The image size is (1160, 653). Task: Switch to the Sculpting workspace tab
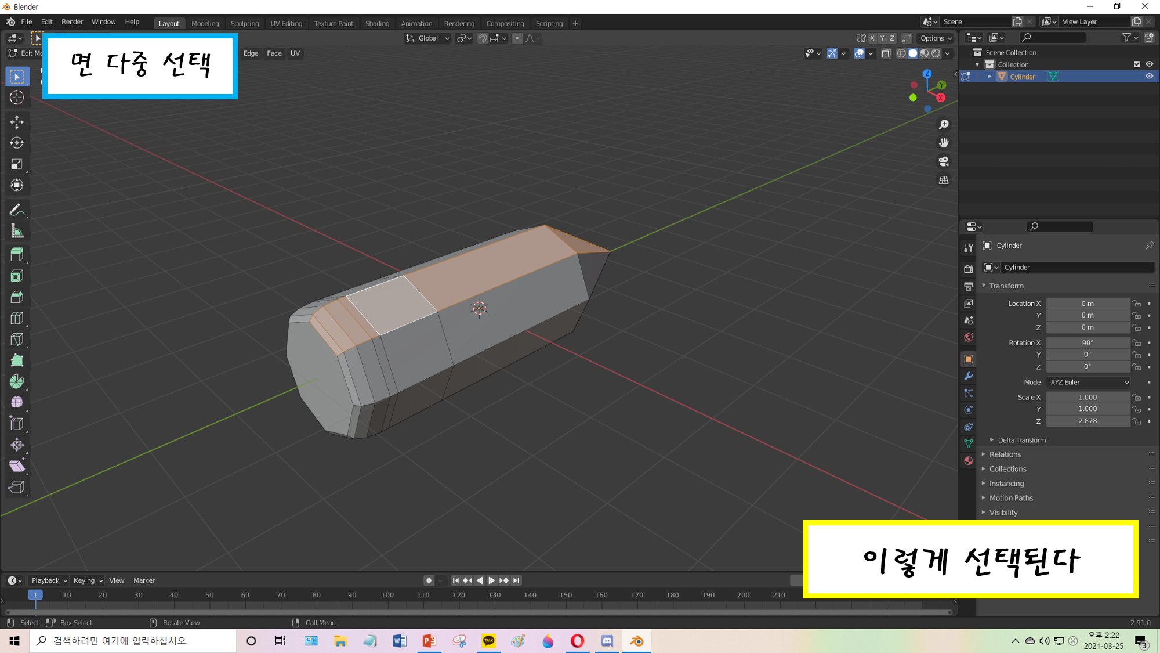[x=244, y=24]
